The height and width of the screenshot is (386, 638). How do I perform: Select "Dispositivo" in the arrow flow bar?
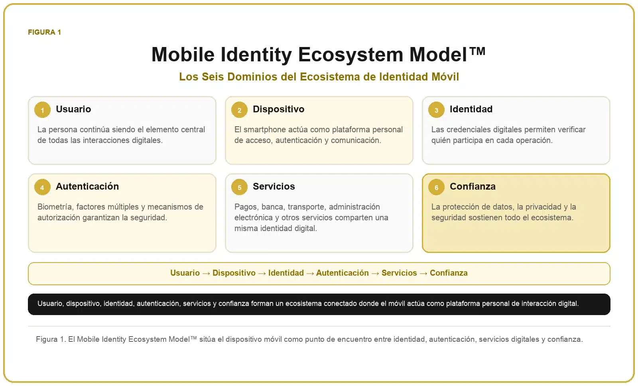[234, 273]
